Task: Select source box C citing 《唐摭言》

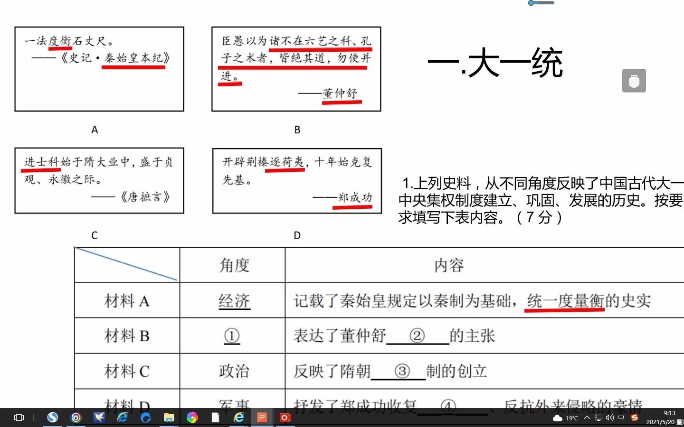Action: pyautogui.click(x=99, y=181)
